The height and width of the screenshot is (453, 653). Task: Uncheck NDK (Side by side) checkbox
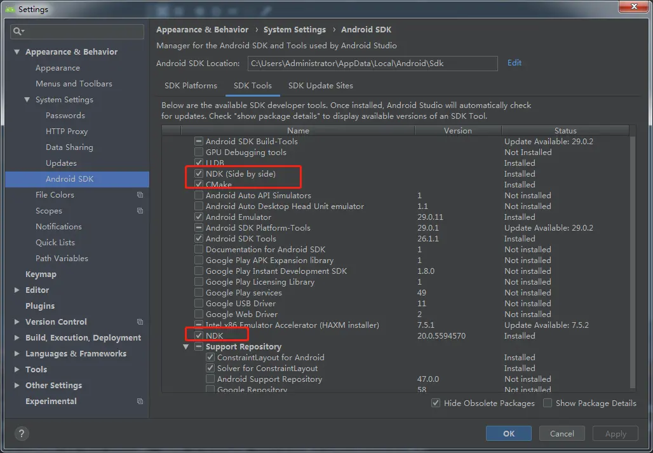[x=199, y=173]
